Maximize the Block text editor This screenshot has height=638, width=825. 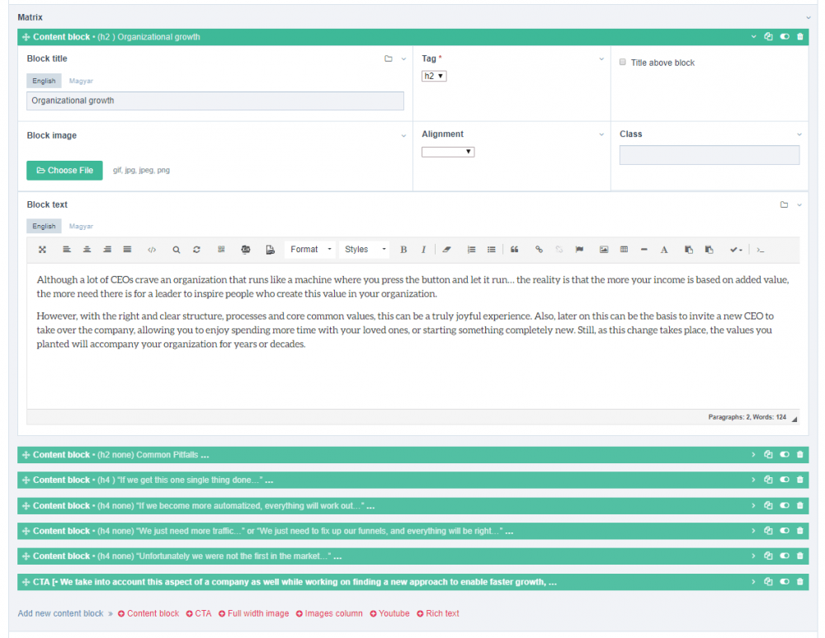point(42,250)
